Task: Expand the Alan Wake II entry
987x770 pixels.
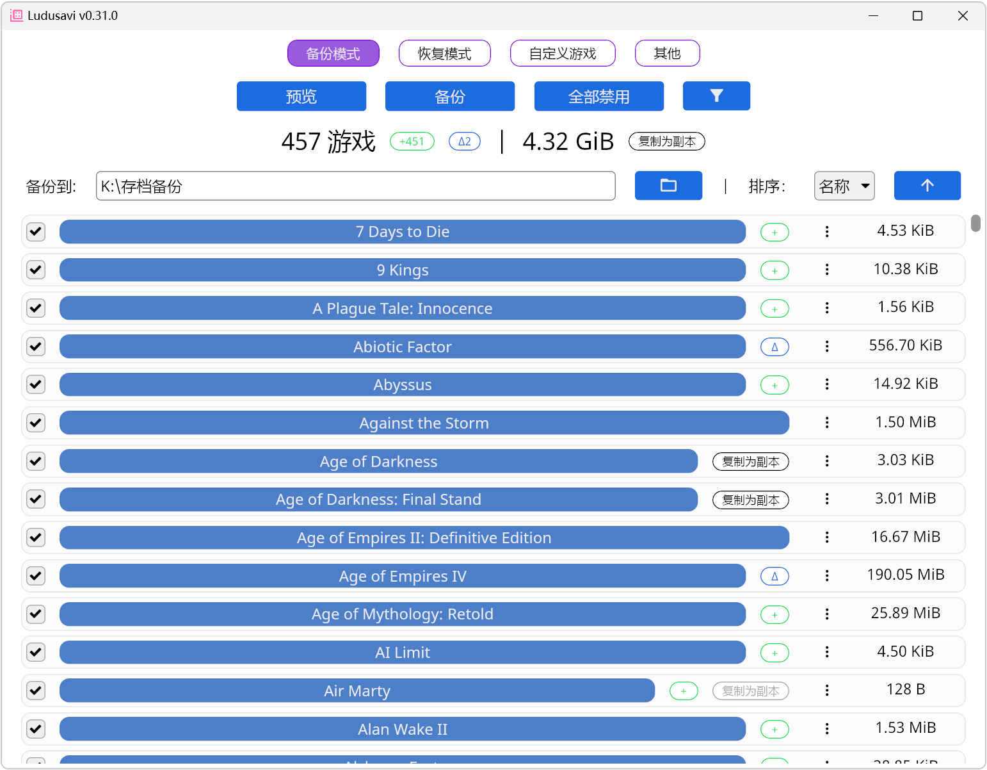Action: click(x=403, y=729)
